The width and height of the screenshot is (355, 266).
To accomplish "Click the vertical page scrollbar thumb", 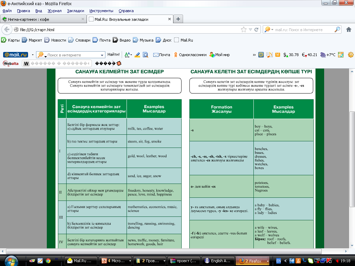I will click(352, 159).
